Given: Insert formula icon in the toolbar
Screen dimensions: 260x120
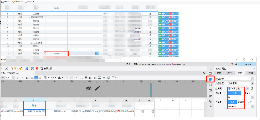Looking at the screenshot, I should [x=90, y=78].
